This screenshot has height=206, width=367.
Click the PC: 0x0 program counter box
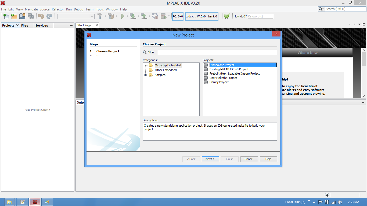tap(178, 16)
